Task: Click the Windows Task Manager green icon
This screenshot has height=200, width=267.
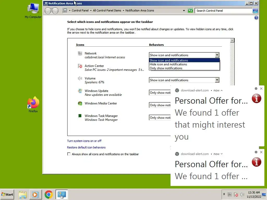Action: (x=80, y=116)
